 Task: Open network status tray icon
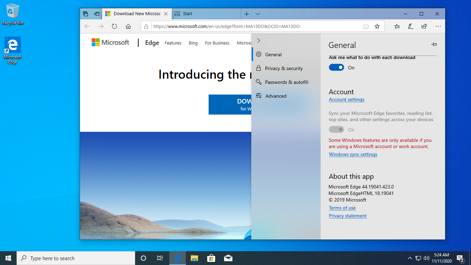418,258
